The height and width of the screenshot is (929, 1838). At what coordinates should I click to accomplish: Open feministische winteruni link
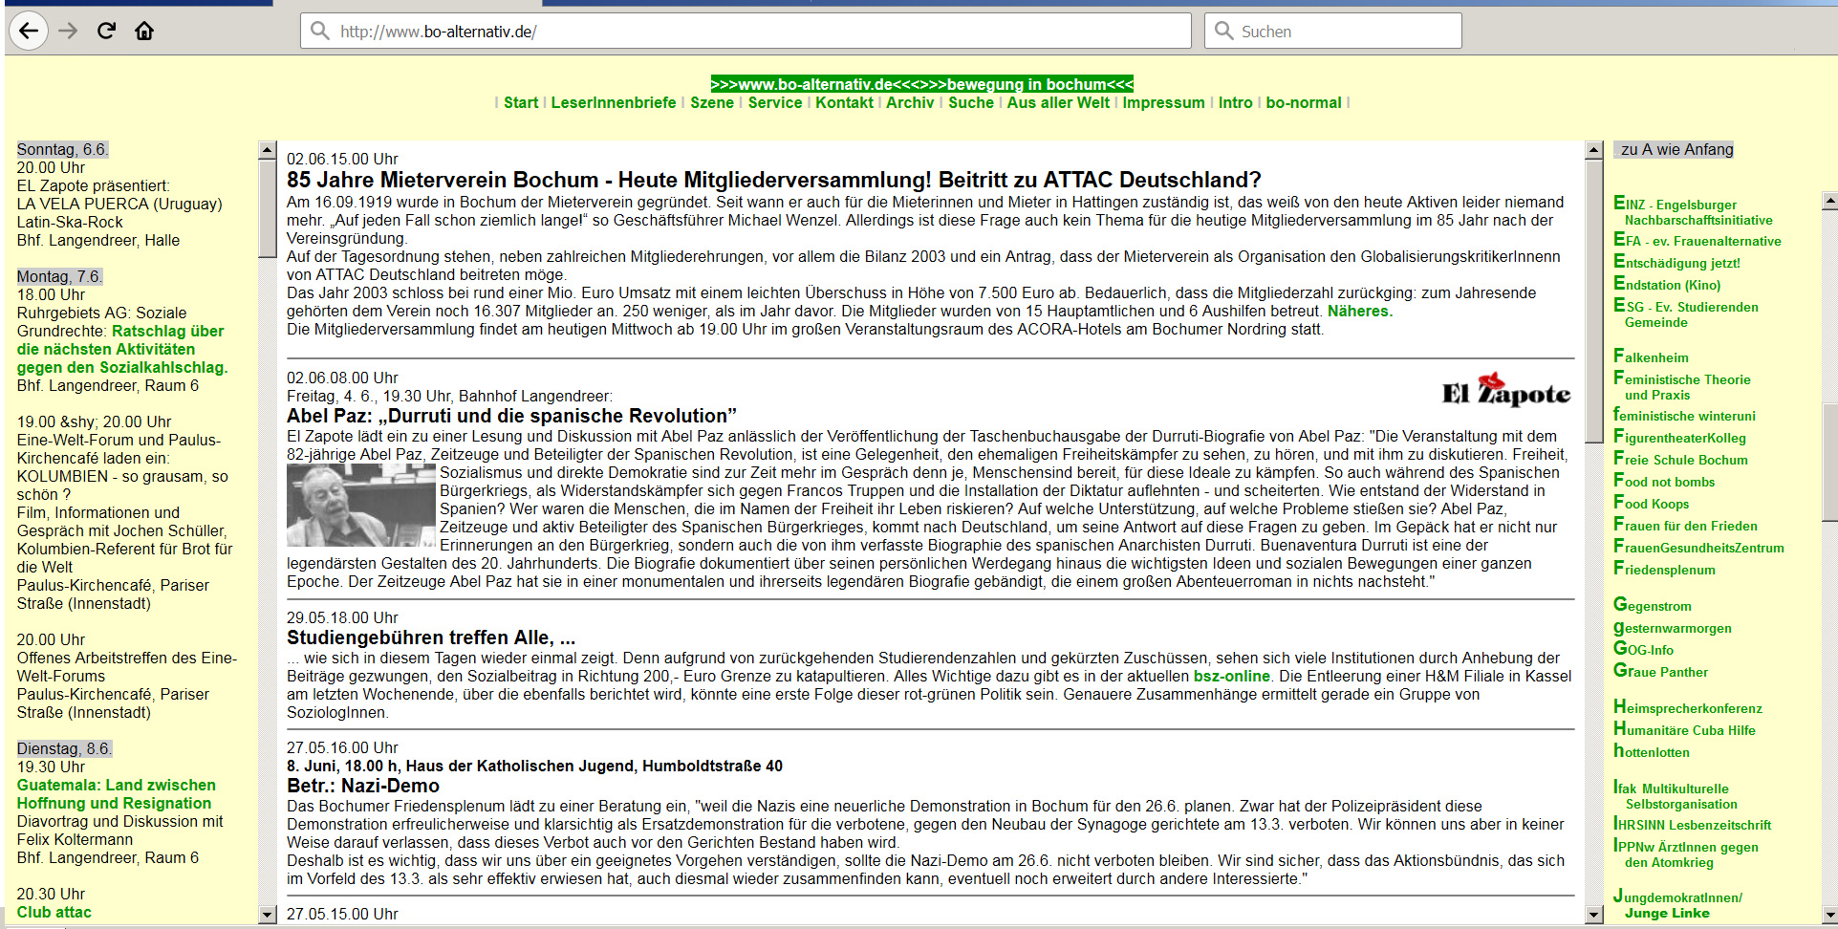coord(1684,415)
